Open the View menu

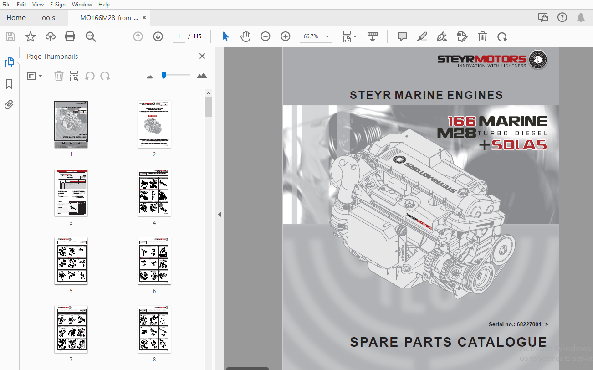[x=38, y=5]
